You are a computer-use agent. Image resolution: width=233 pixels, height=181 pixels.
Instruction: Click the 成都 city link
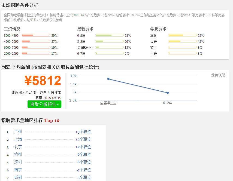18,177
